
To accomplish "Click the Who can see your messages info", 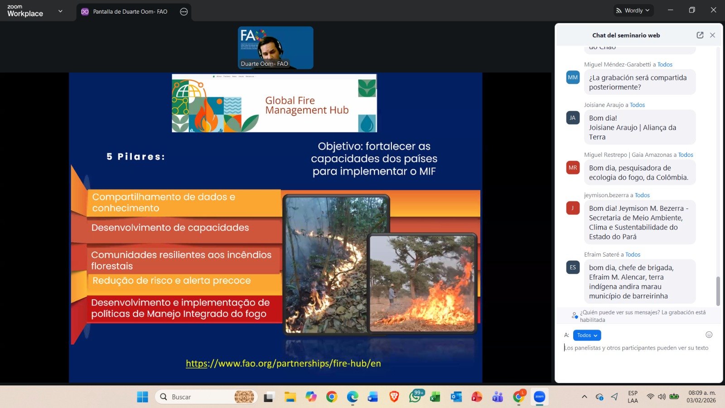I will coord(639,316).
